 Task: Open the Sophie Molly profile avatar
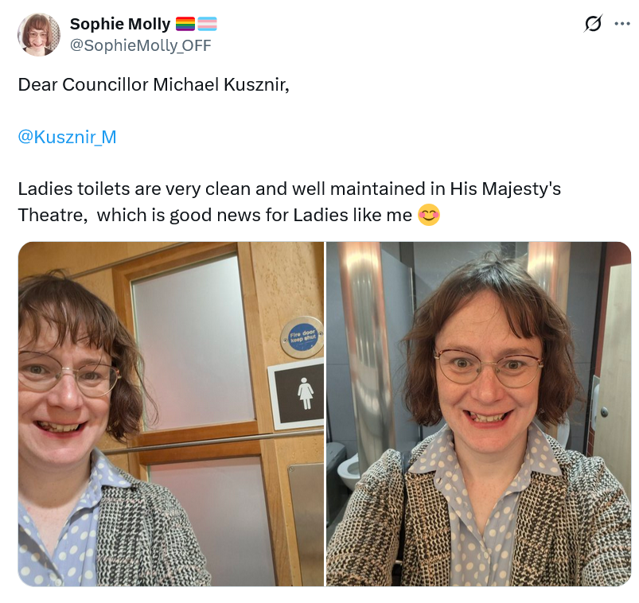39,34
